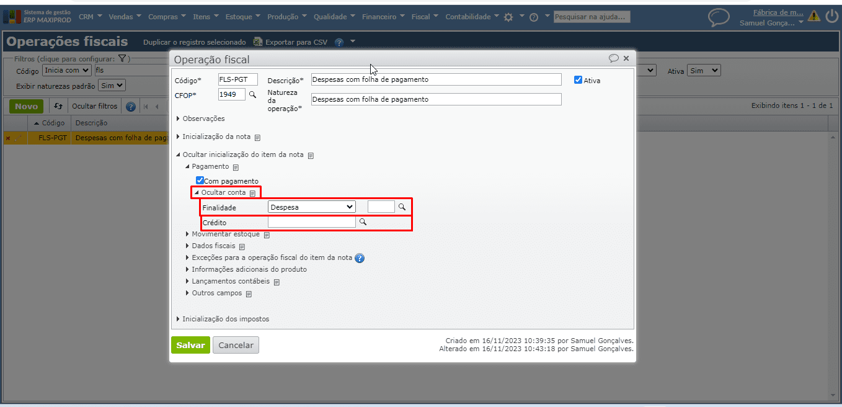Click the filter funnel icon
This screenshot has width=842, height=407.
[122, 58]
